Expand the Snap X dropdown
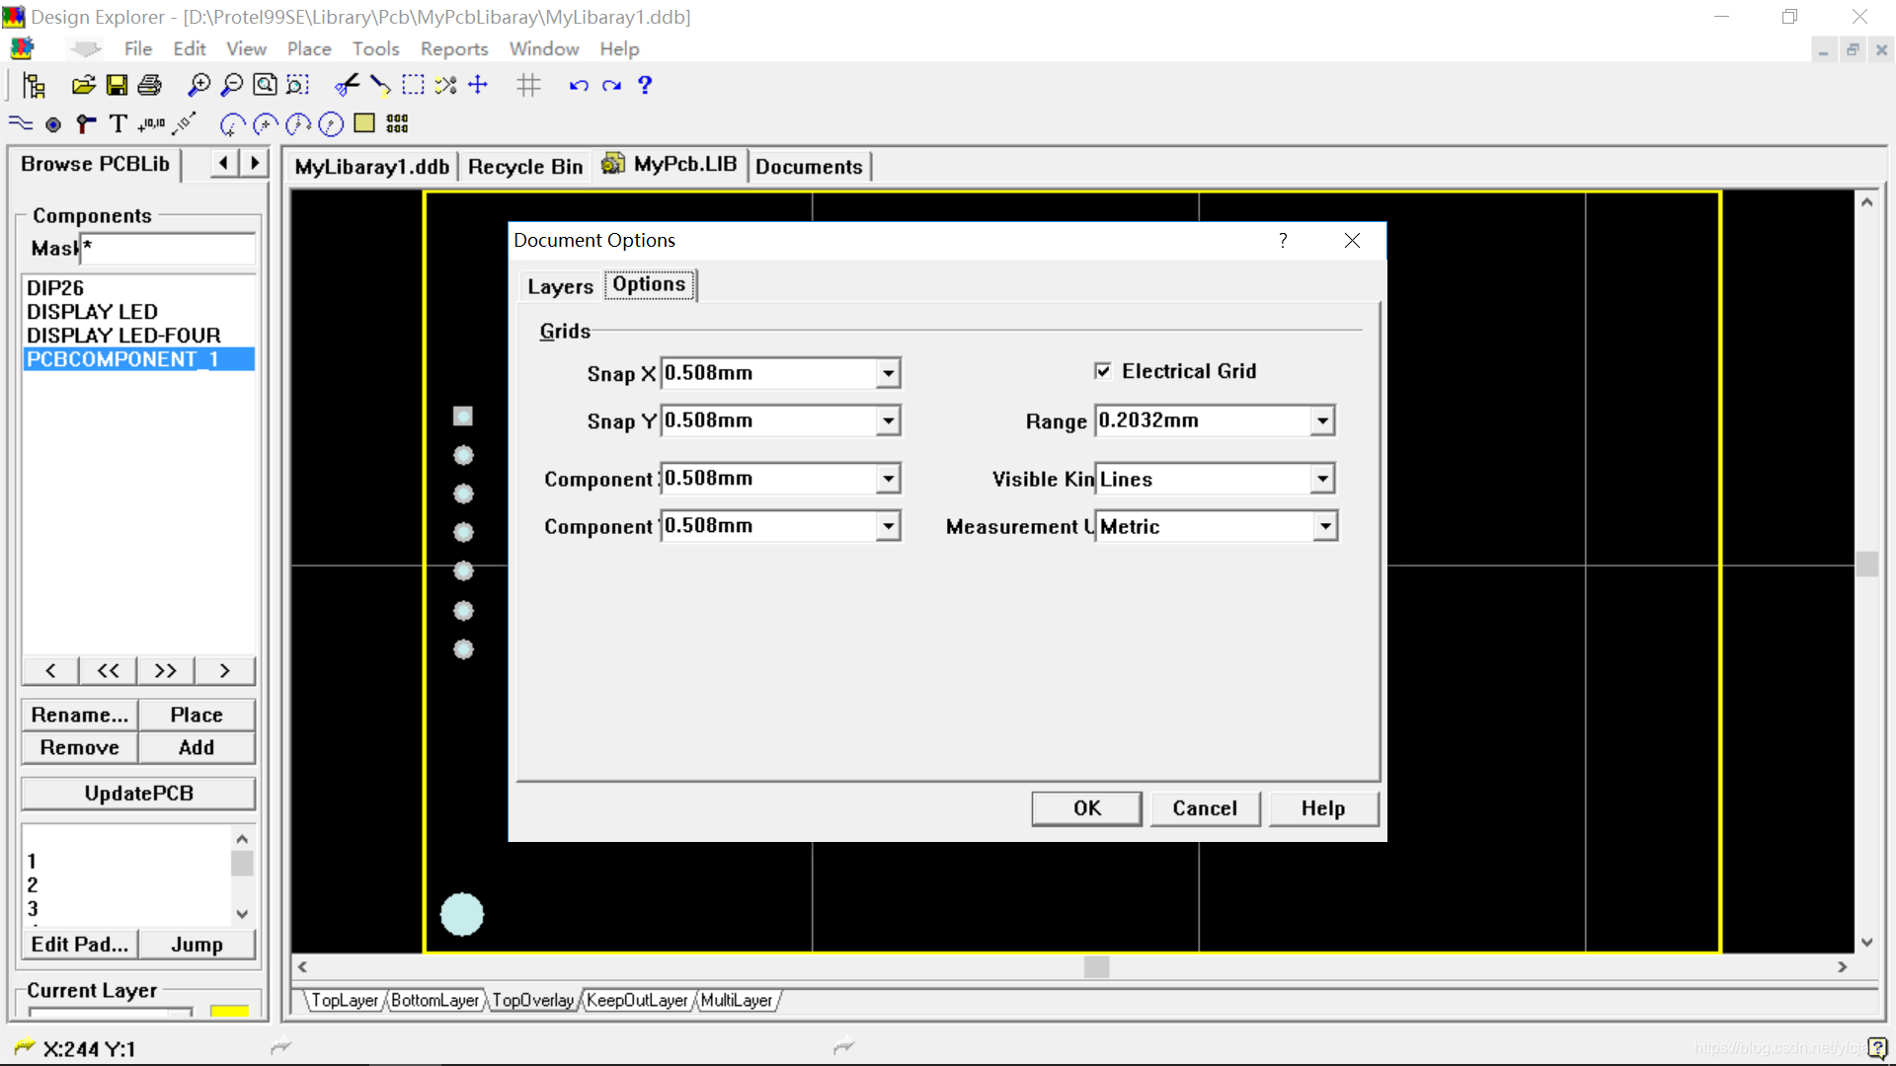This screenshot has height=1066, width=1896. (888, 373)
